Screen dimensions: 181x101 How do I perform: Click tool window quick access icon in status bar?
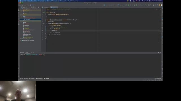click(19, 80)
